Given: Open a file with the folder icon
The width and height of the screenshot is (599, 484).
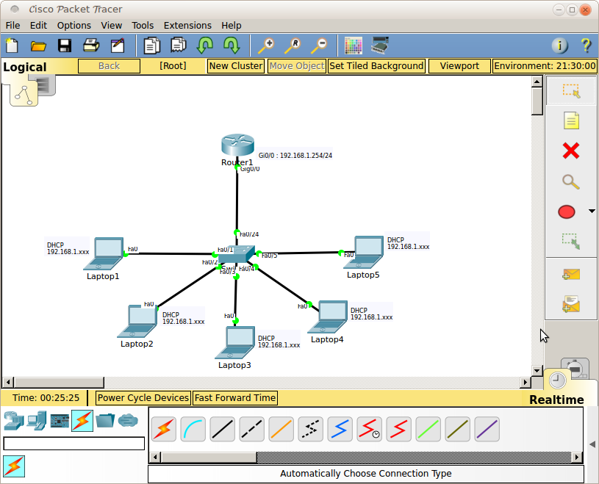Looking at the screenshot, I should tap(38, 46).
